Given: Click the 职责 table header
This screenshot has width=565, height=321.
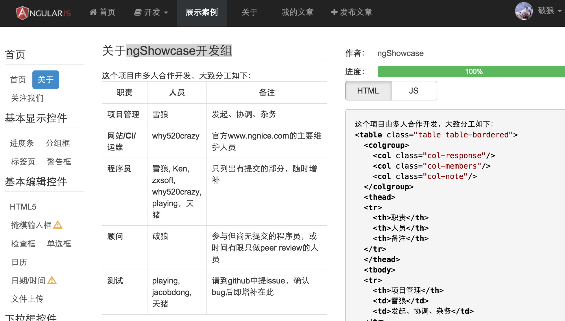Looking at the screenshot, I should (125, 92).
